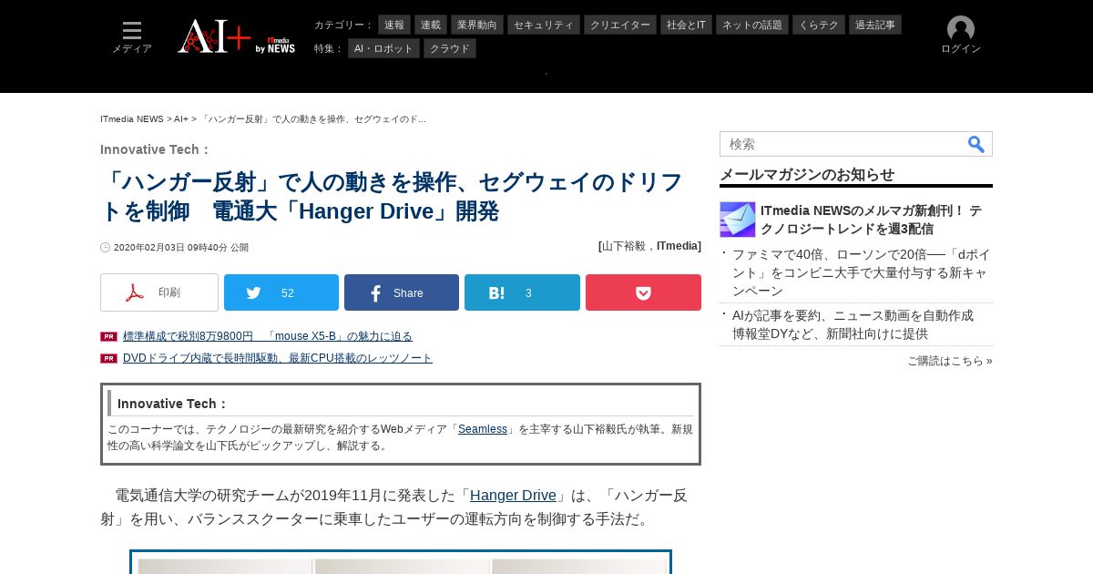1093x574 pixels.
Task: Click the ご購読はこちら subscribe link
Action: 950,361
